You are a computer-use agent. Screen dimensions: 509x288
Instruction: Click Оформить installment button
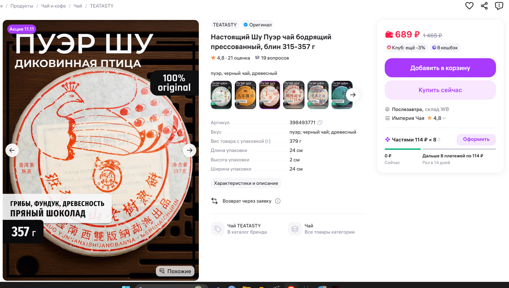click(x=476, y=139)
